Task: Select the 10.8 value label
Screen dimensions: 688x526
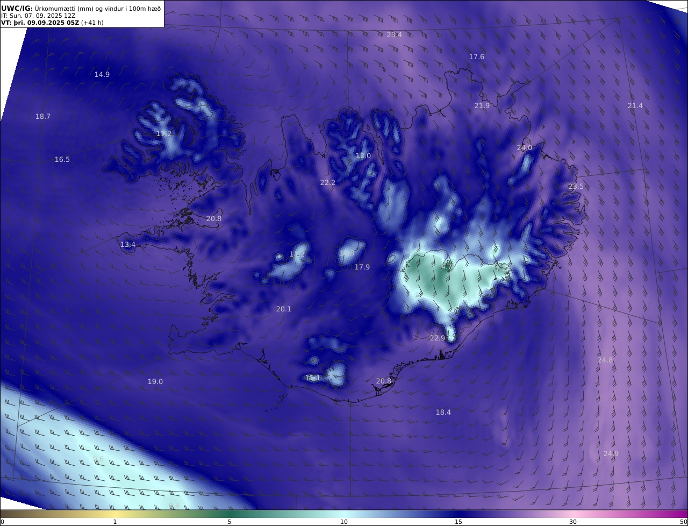Action: click(x=346, y=253)
